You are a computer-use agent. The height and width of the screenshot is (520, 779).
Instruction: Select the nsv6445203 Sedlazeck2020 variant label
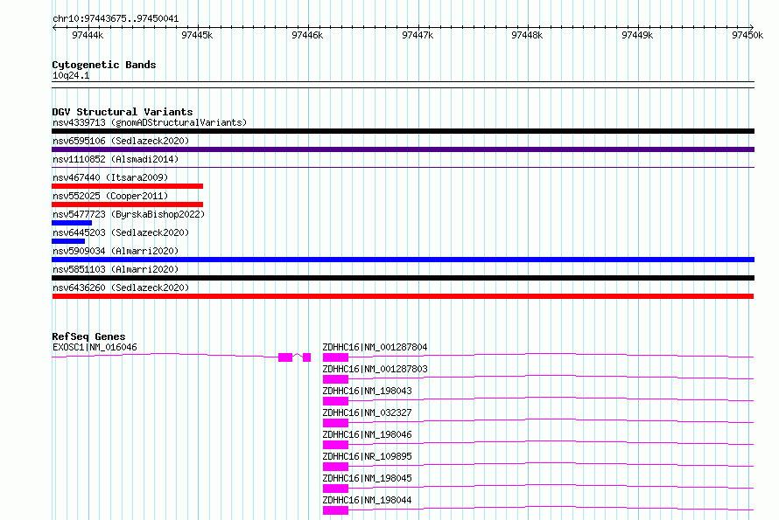[121, 232]
